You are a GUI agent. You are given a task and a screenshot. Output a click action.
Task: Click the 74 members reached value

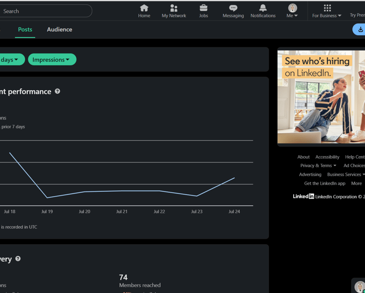point(124,277)
